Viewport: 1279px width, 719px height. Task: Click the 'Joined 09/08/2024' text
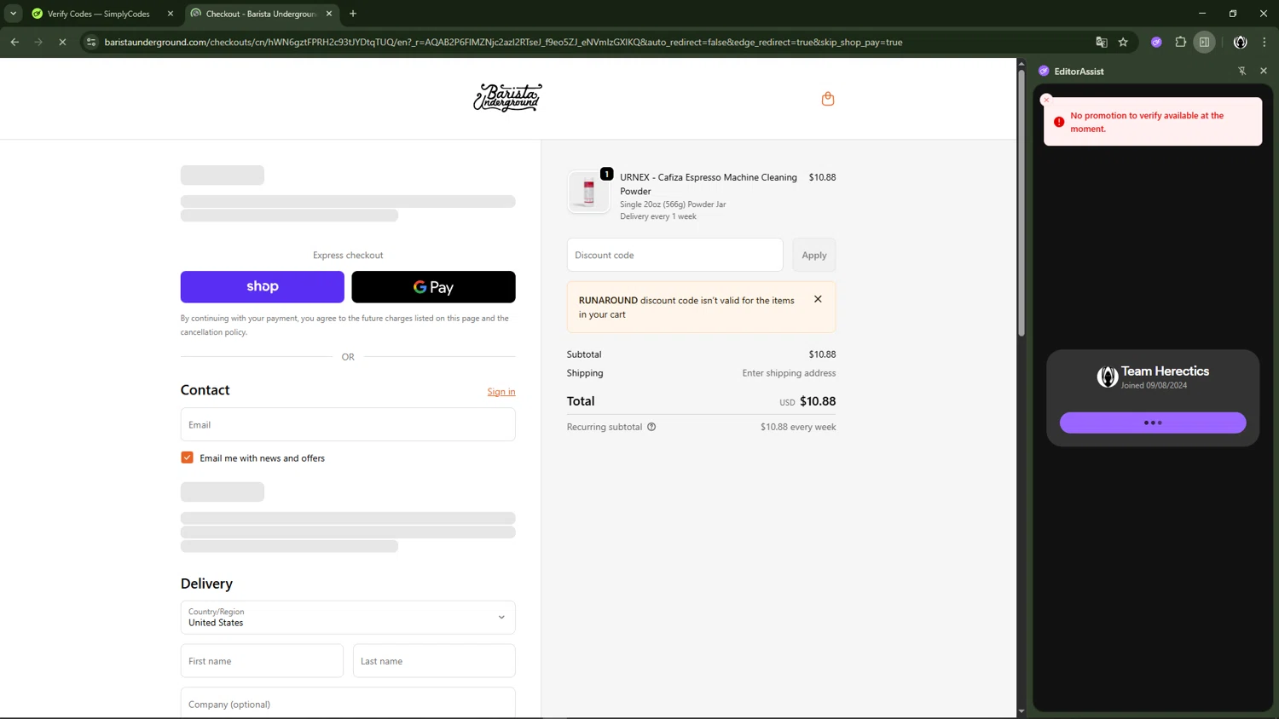coord(1154,385)
